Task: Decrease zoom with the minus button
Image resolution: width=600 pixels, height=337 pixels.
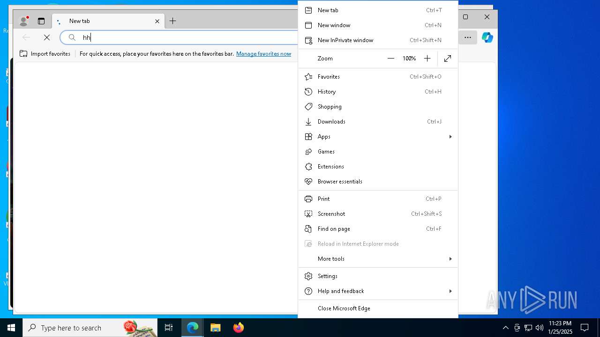Action: click(391, 59)
